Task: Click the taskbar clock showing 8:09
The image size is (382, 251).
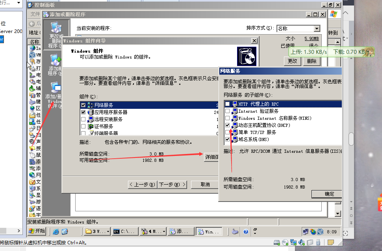Action: tap(332, 232)
